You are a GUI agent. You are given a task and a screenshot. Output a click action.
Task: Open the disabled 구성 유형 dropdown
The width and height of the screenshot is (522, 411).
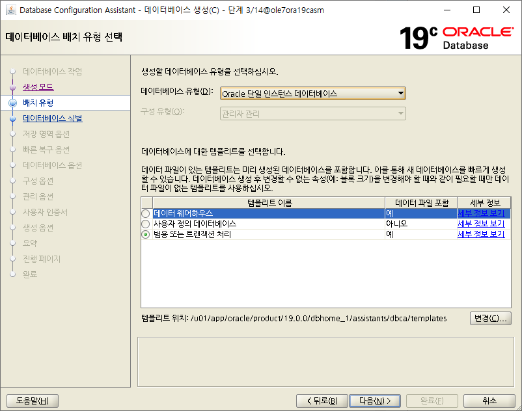tap(312, 113)
